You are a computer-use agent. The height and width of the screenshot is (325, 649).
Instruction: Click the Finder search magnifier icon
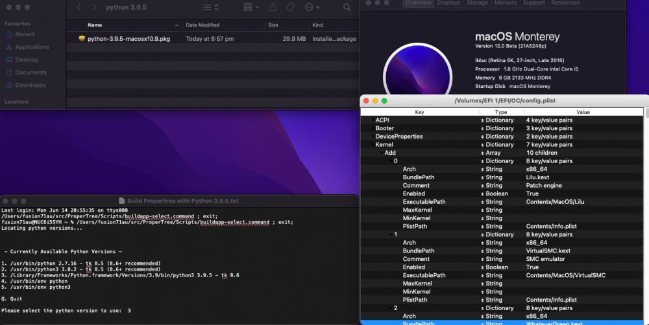pos(347,7)
